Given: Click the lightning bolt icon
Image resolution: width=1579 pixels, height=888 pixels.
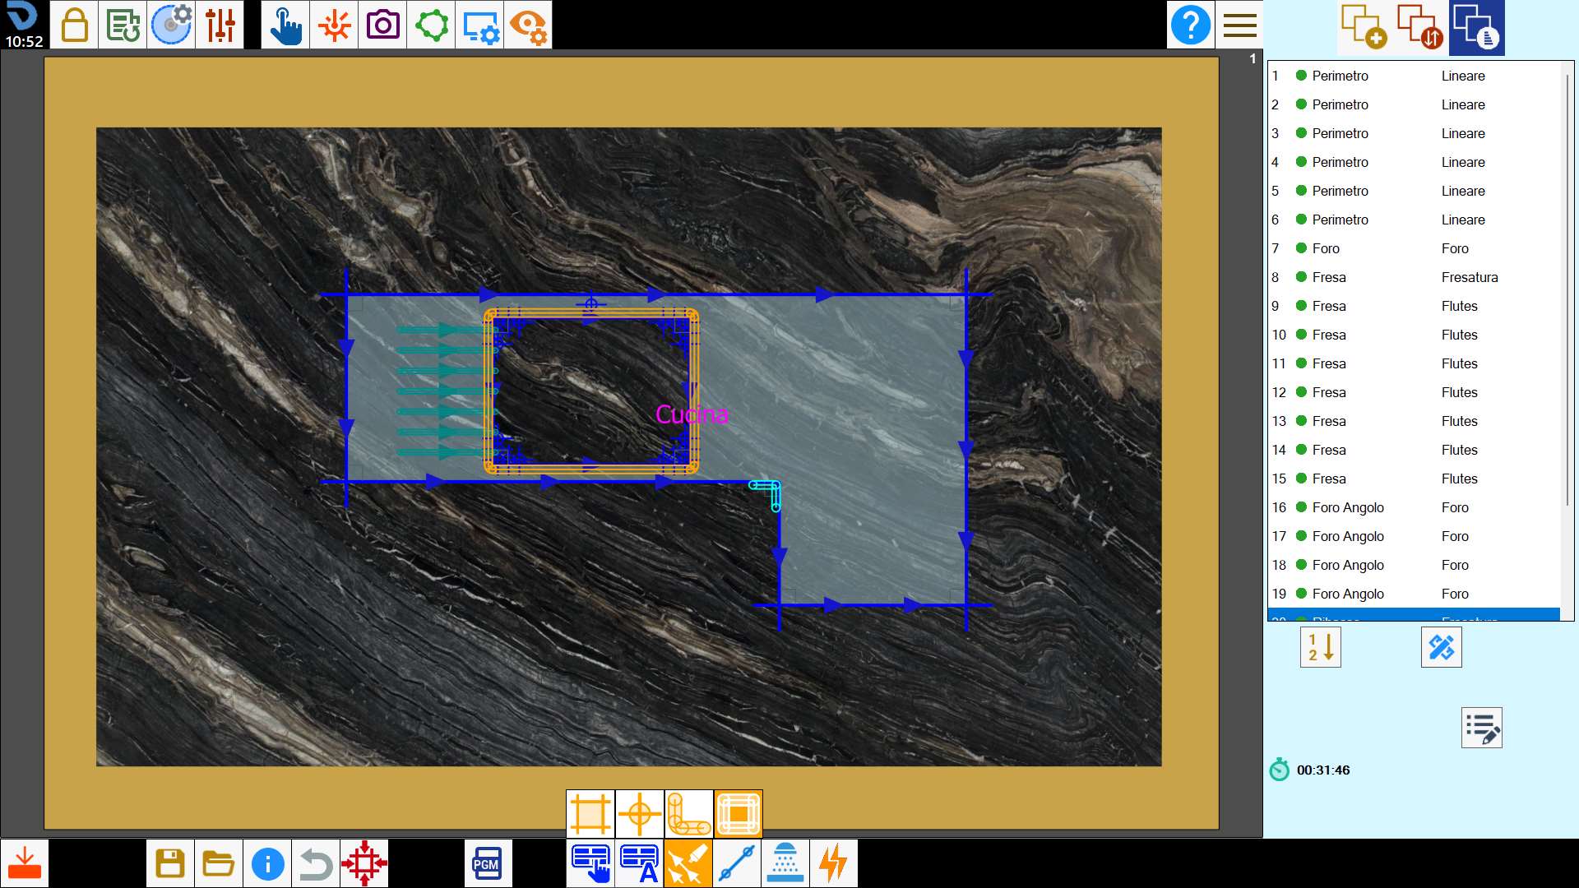Looking at the screenshot, I should click(x=834, y=863).
